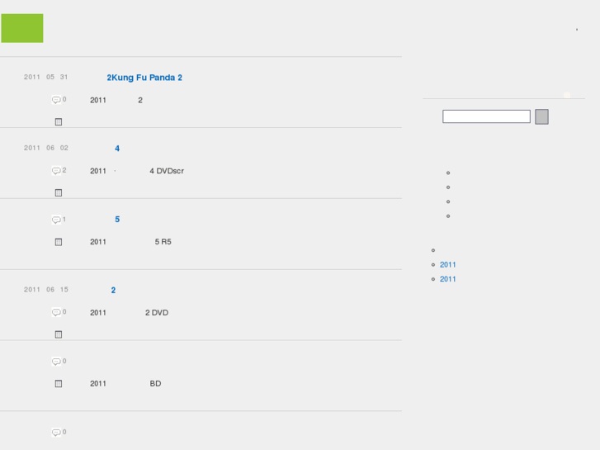The image size is (600, 450).
Task: Click comment bubble above the "BD" post line
Action: (x=56, y=362)
